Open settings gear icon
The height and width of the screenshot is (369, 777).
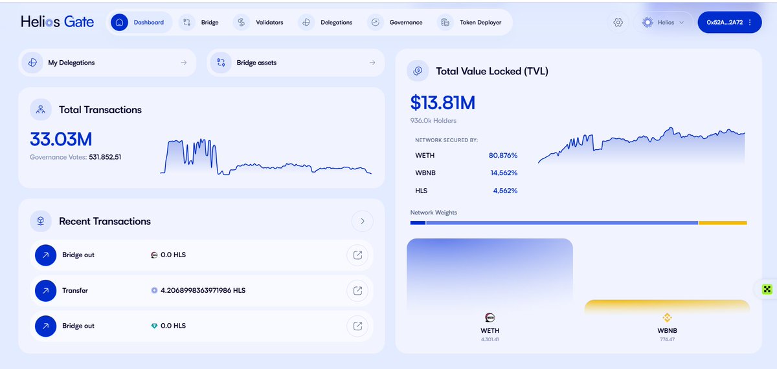click(618, 22)
